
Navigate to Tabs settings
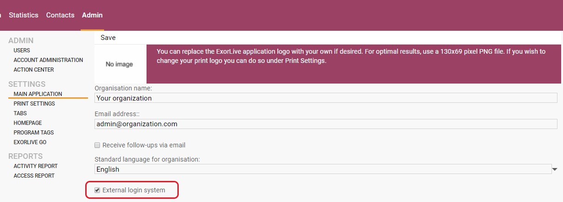pos(20,113)
